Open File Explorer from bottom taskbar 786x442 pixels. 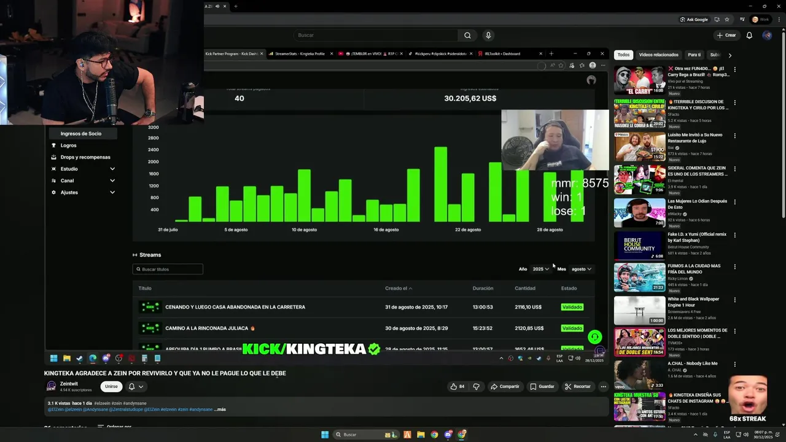pos(421,435)
